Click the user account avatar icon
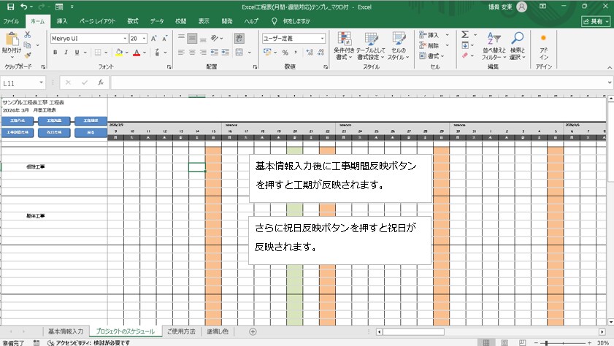 [521, 7]
